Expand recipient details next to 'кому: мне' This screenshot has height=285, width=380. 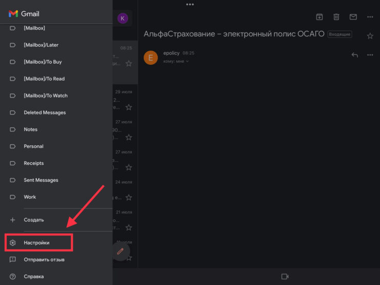point(187,62)
